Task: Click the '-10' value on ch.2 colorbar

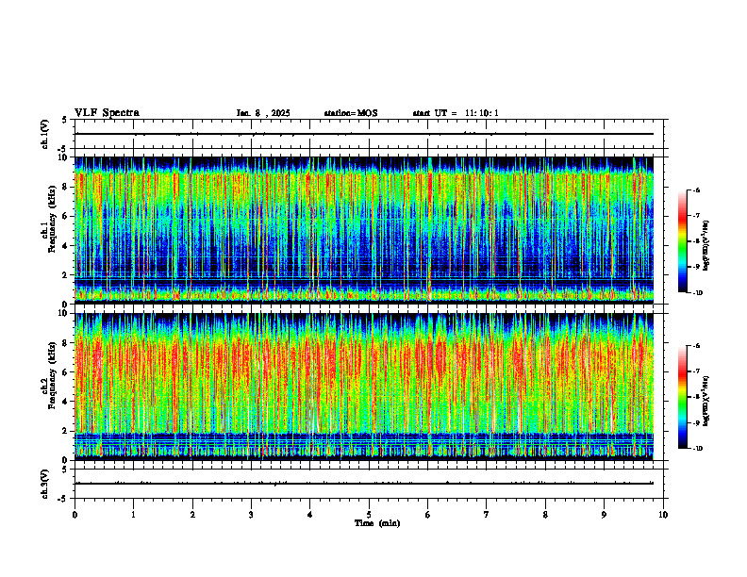Action: (x=697, y=449)
